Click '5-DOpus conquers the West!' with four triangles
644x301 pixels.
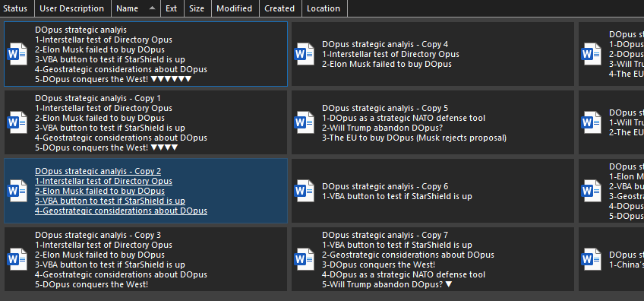(106, 147)
